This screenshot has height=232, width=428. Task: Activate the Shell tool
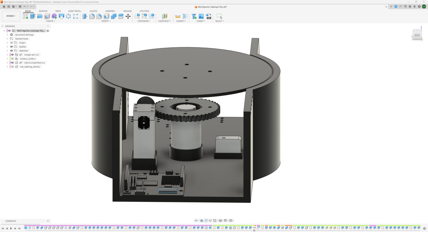[x=106, y=16]
